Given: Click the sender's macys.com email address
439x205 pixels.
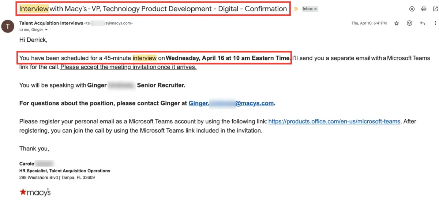Looking at the screenshot, I should tap(109, 23).
